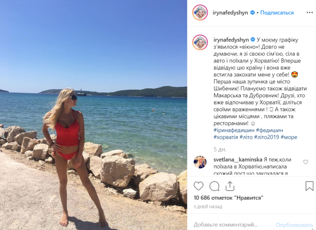Open irynafedyshyn username in header
Image resolution: width=316 pixels, height=230 pixels.
pos(230,13)
